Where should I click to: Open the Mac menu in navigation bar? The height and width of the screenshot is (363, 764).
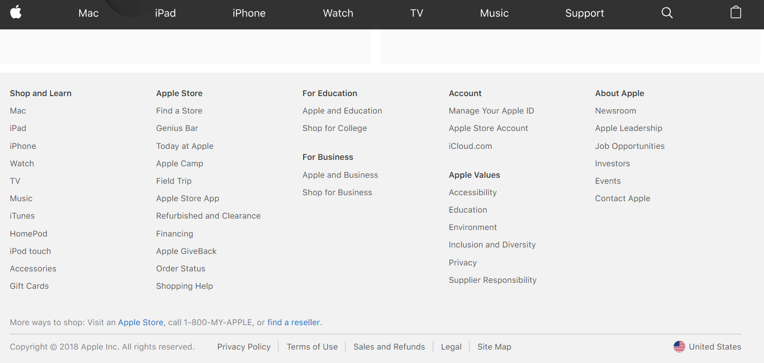tap(89, 13)
